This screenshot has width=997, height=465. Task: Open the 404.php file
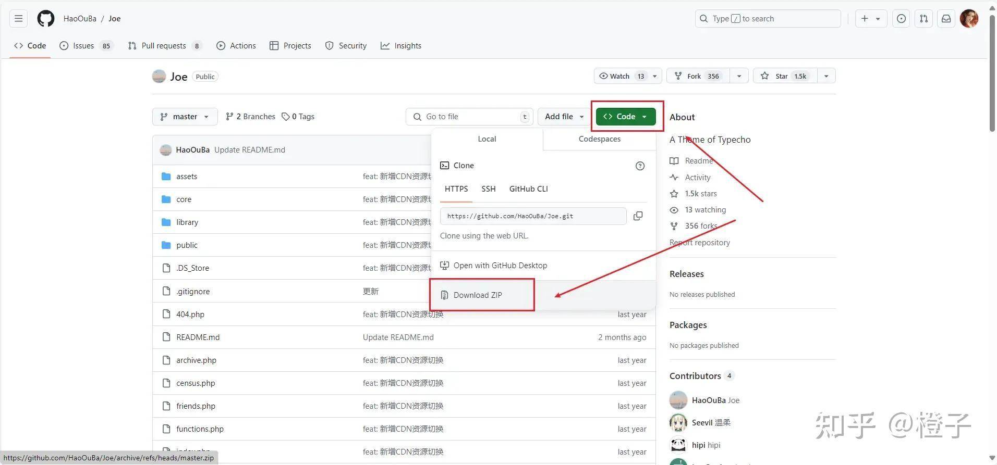pyautogui.click(x=190, y=315)
